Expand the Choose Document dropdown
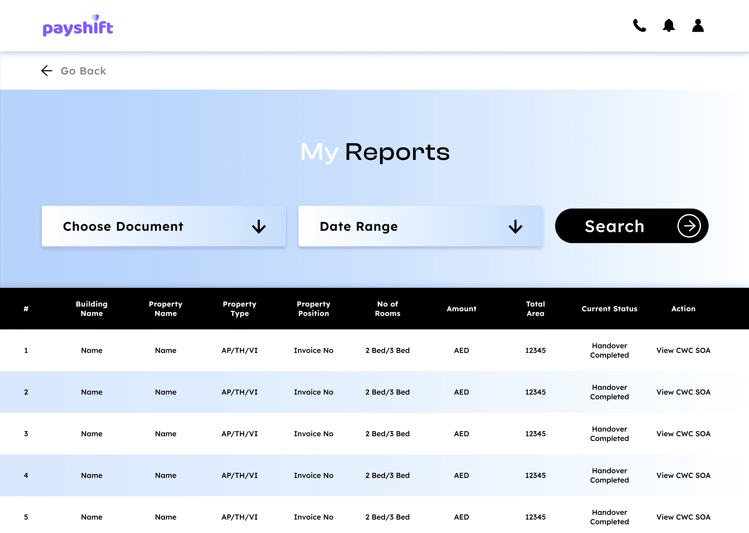Viewport: 749px width, 533px height. [x=164, y=226]
